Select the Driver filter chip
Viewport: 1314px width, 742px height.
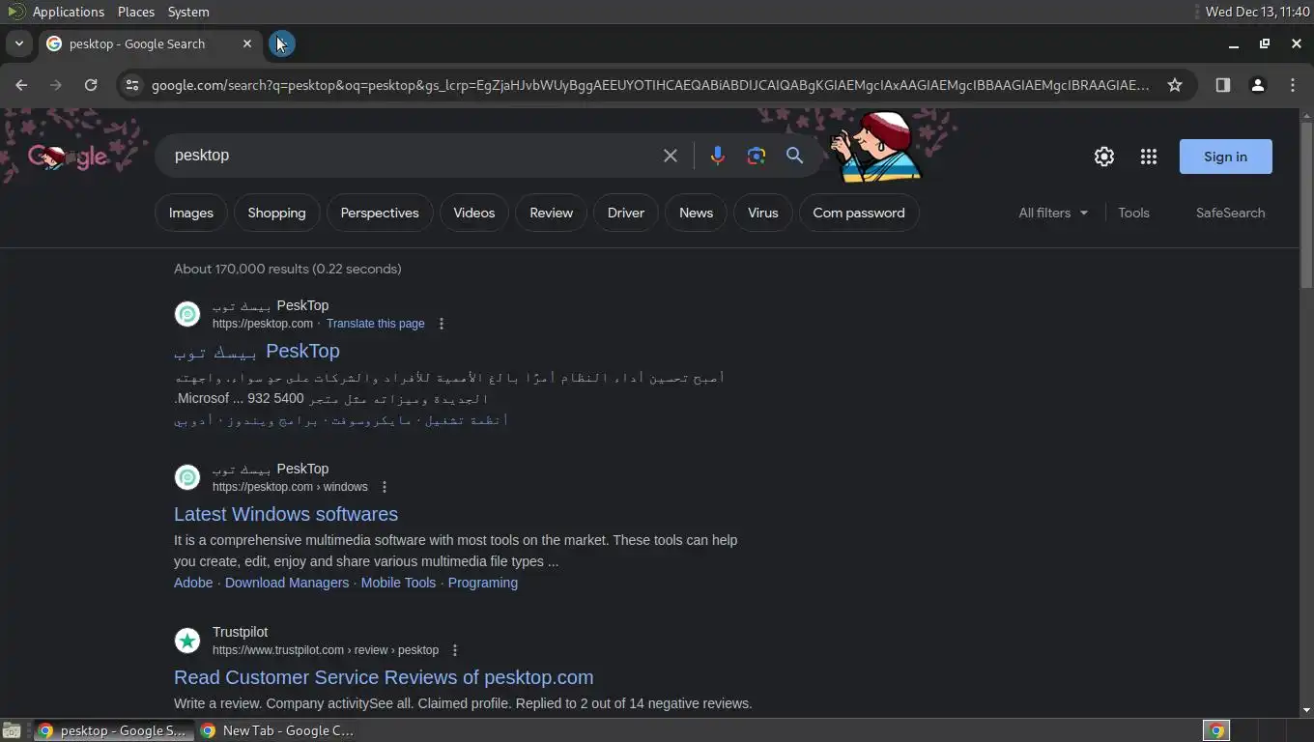pos(626,213)
